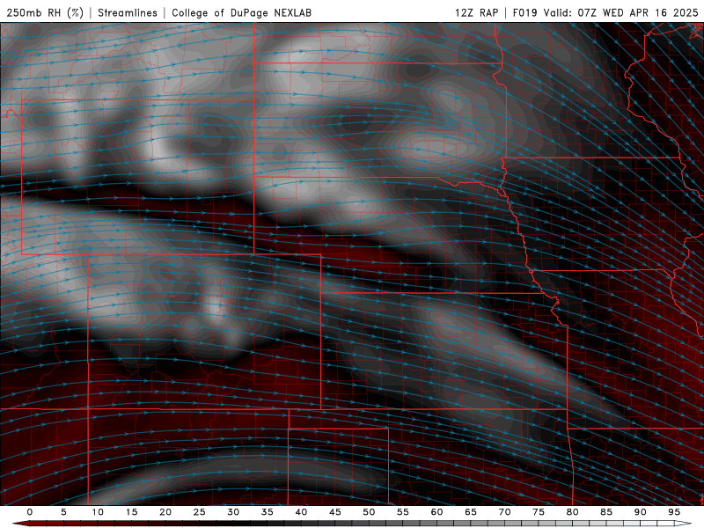Select the "65" humidity scale value
Image resolution: width=704 pixels, height=528 pixels.
click(x=471, y=512)
